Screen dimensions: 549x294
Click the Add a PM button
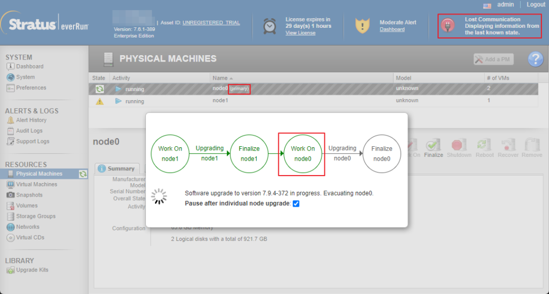494,59
